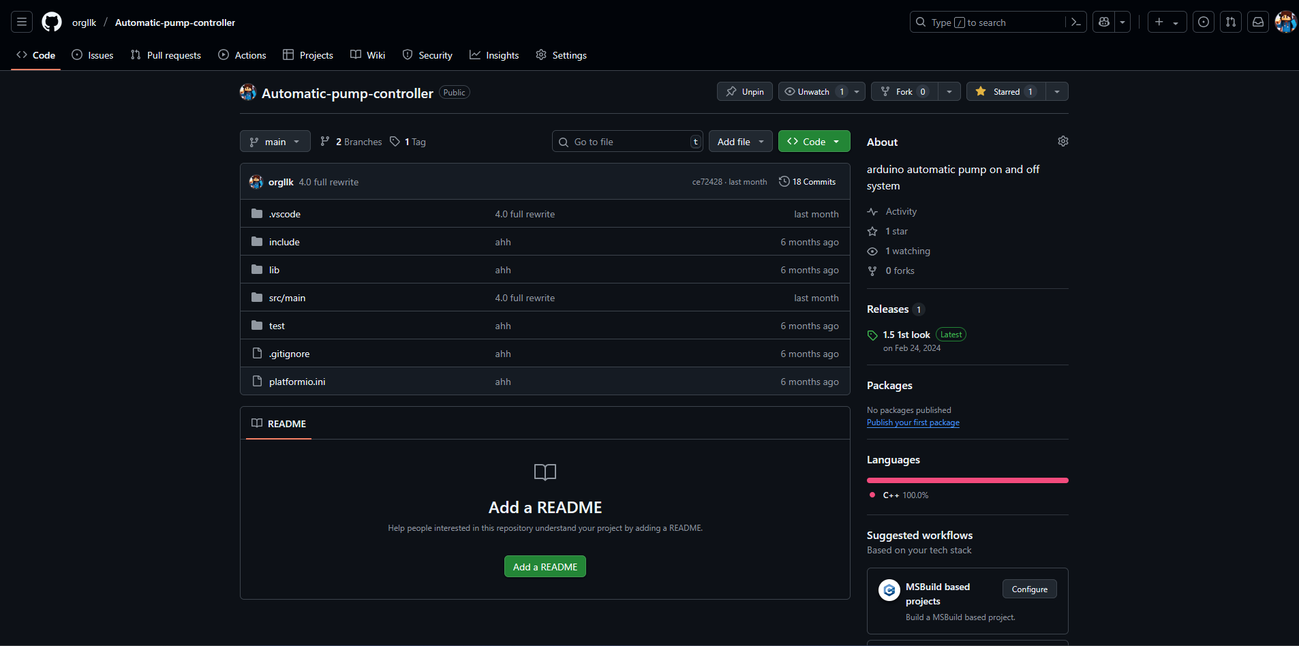This screenshot has height=646, width=1299.
Task: Open the Releases section heading
Action: point(887,309)
